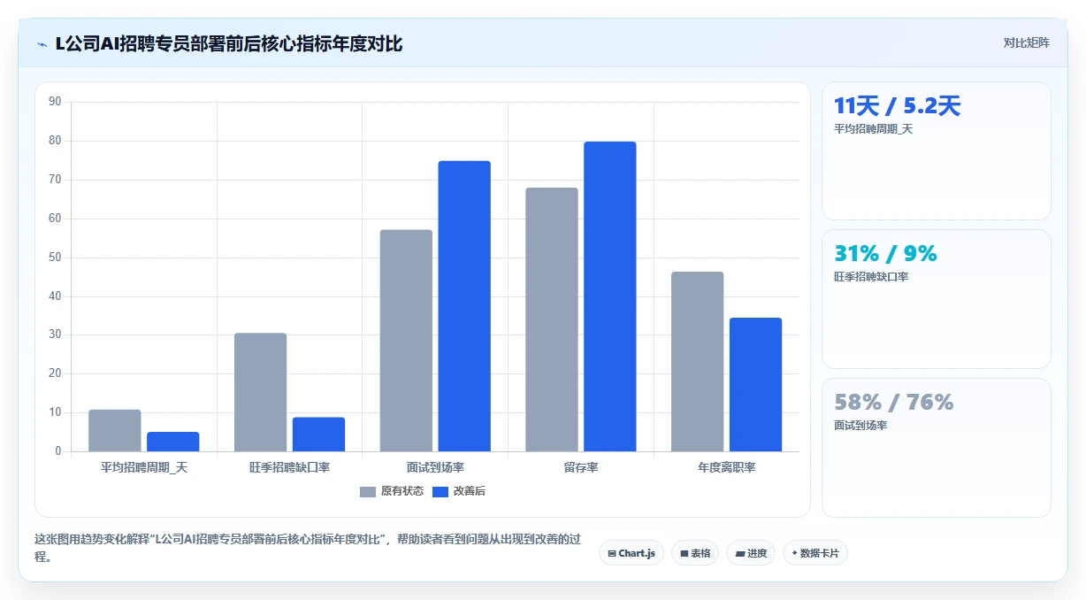
Task: Select the 表格 tag chip
Action: pyautogui.click(x=695, y=553)
